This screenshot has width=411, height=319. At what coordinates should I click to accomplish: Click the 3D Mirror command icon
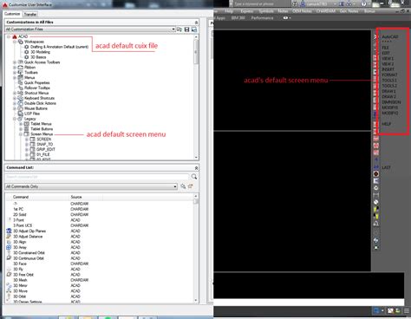click(9, 285)
